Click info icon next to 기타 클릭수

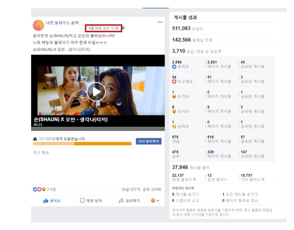(x=263, y=179)
